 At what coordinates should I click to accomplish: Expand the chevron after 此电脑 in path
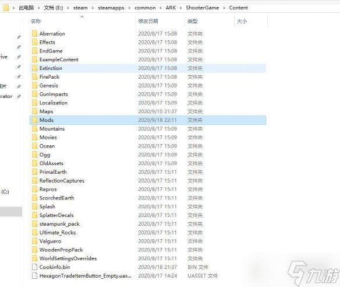point(39,8)
